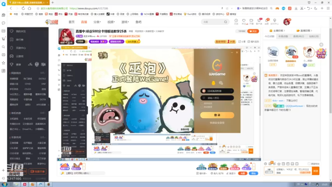Select the QQ penguin login icon in WeGame

click(213, 83)
